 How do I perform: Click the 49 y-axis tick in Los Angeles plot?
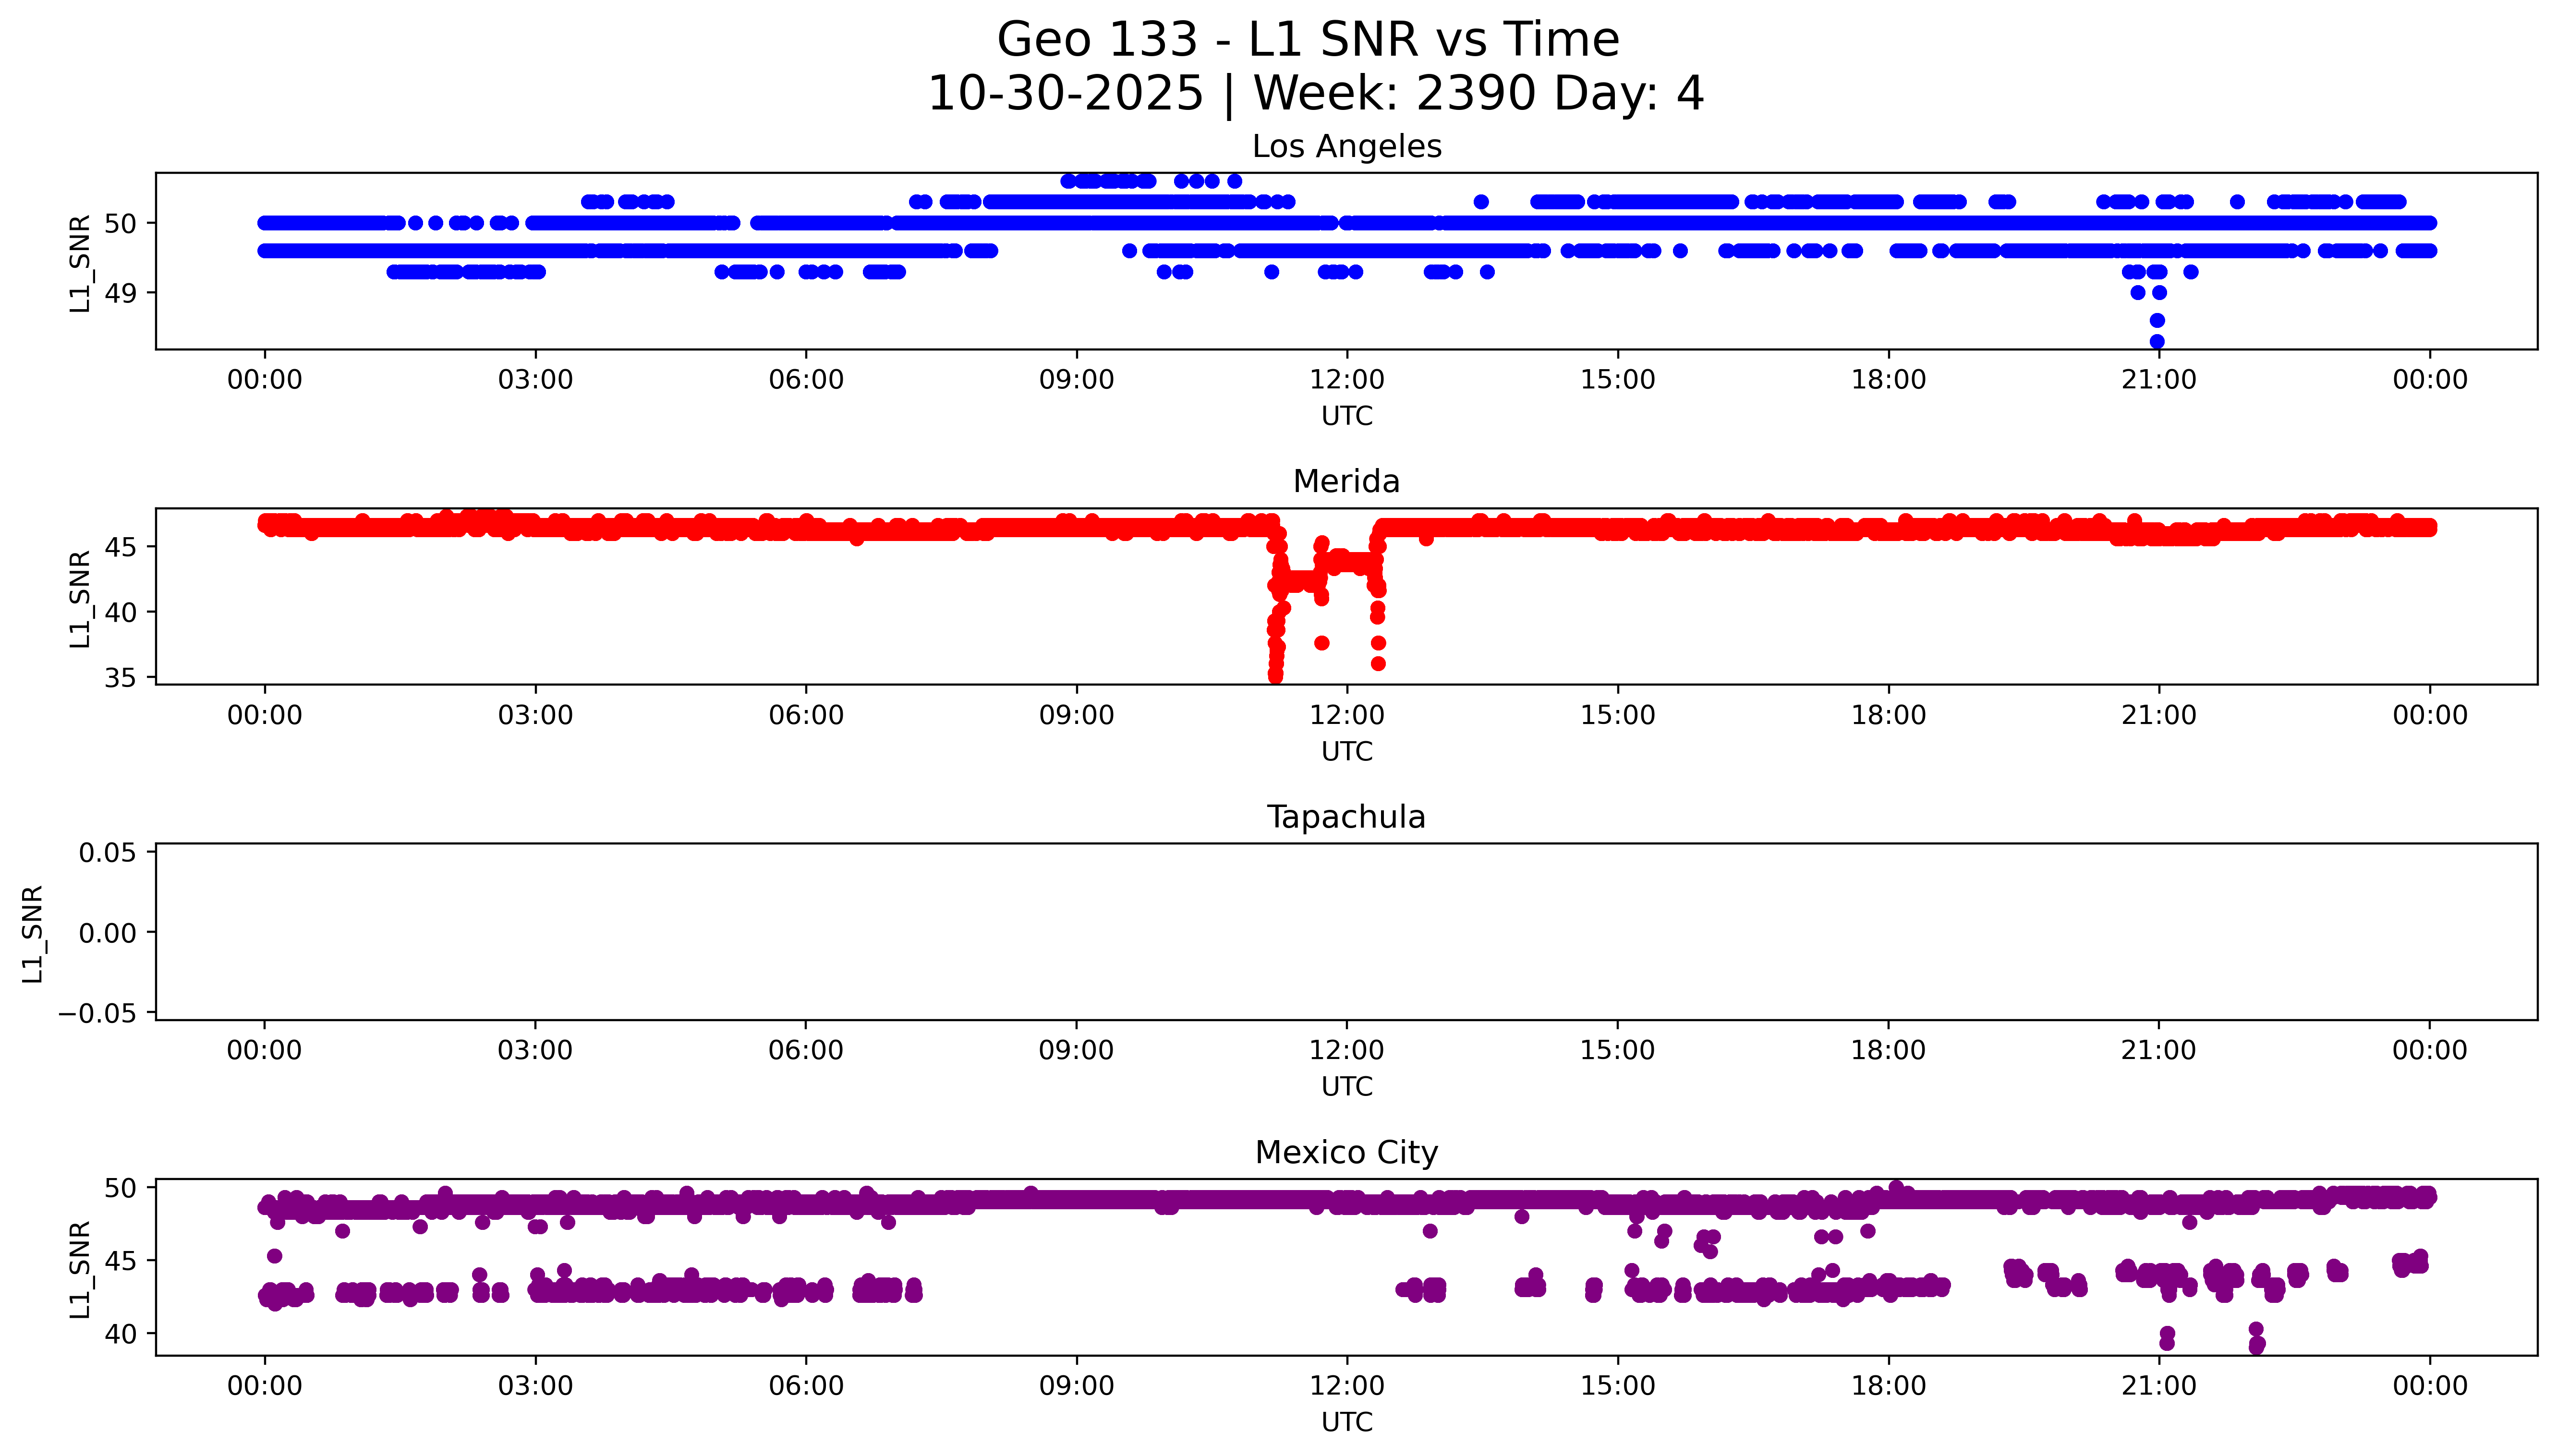[x=120, y=294]
